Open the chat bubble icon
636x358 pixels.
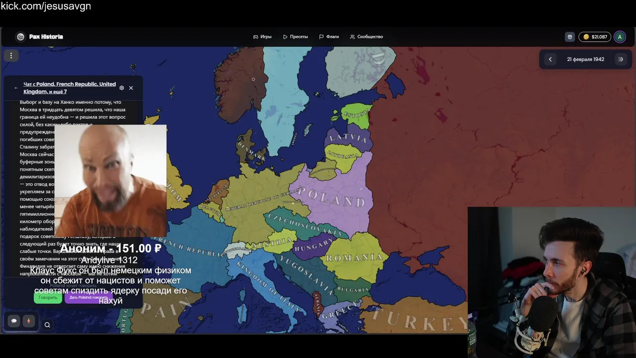[x=14, y=321]
